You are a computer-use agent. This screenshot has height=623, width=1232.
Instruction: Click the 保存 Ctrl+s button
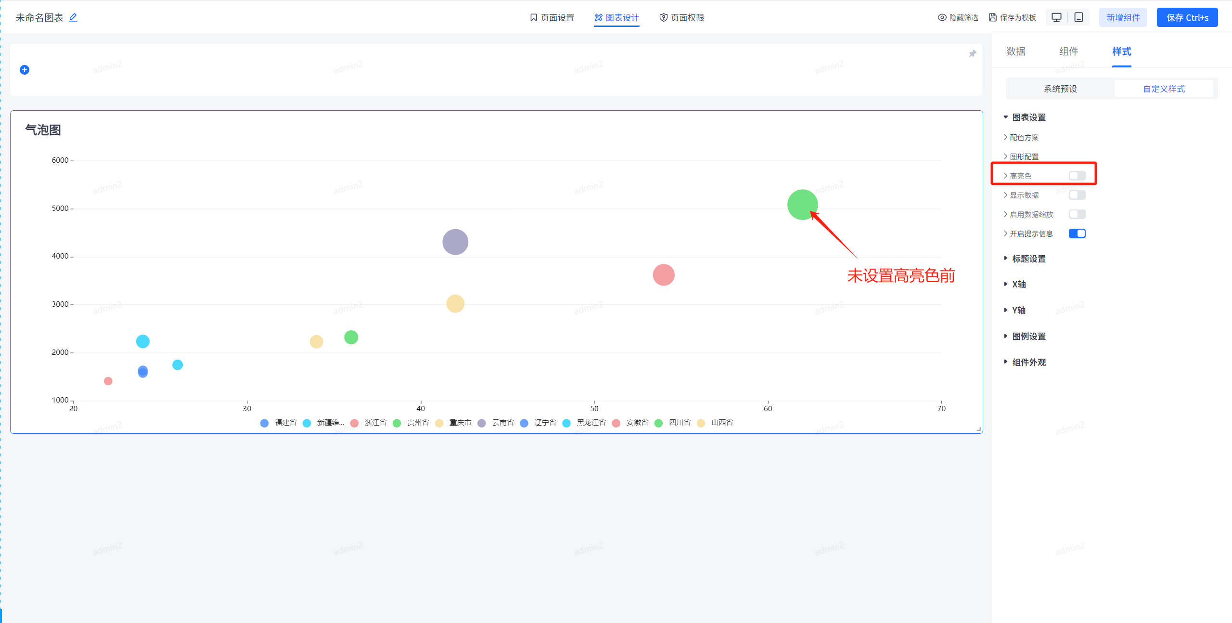pyautogui.click(x=1187, y=17)
